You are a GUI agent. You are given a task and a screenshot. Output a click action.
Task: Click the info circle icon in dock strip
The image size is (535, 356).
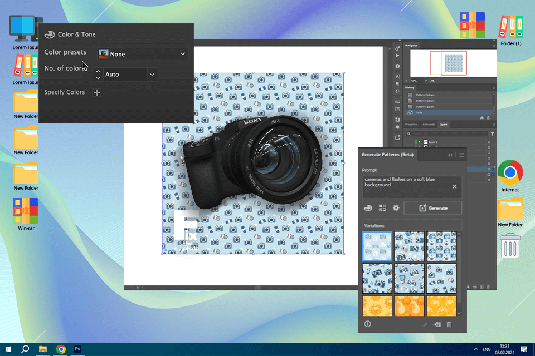click(397, 66)
